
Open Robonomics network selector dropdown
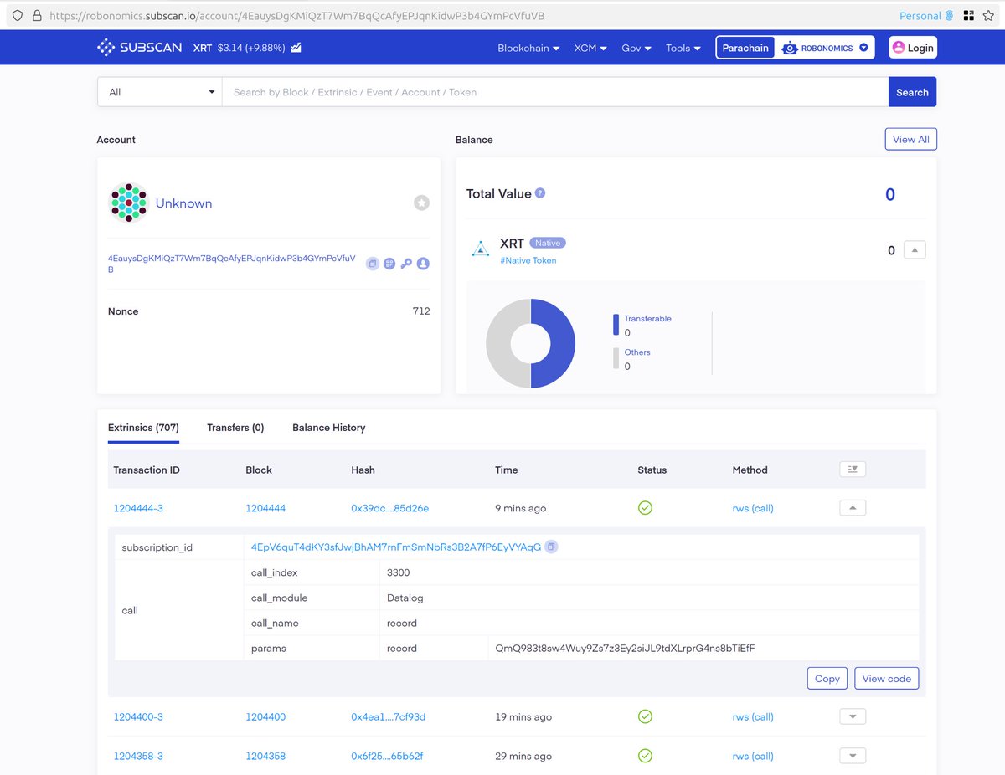coord(825,48)
